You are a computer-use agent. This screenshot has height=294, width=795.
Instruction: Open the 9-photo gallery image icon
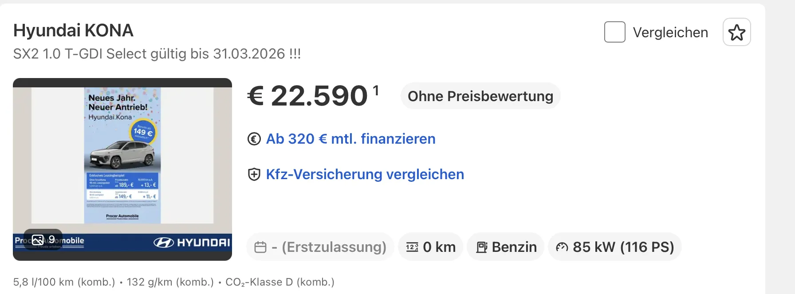point(38,240)
